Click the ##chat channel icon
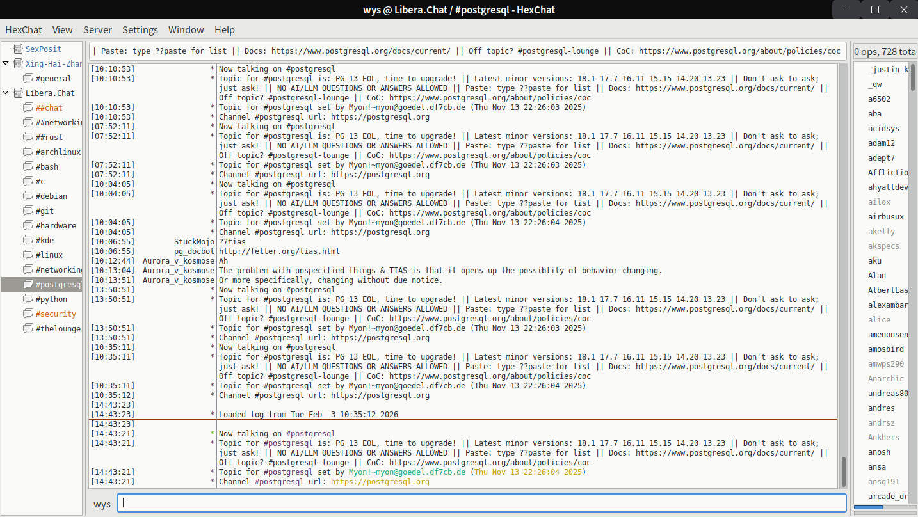The image size is (918, 517). [28, 107]
